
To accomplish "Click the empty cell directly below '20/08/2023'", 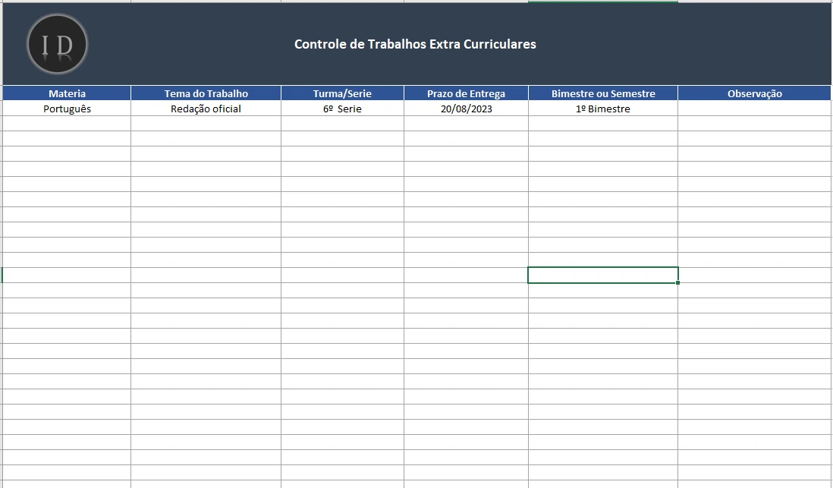I will click(x=466, y=124).
